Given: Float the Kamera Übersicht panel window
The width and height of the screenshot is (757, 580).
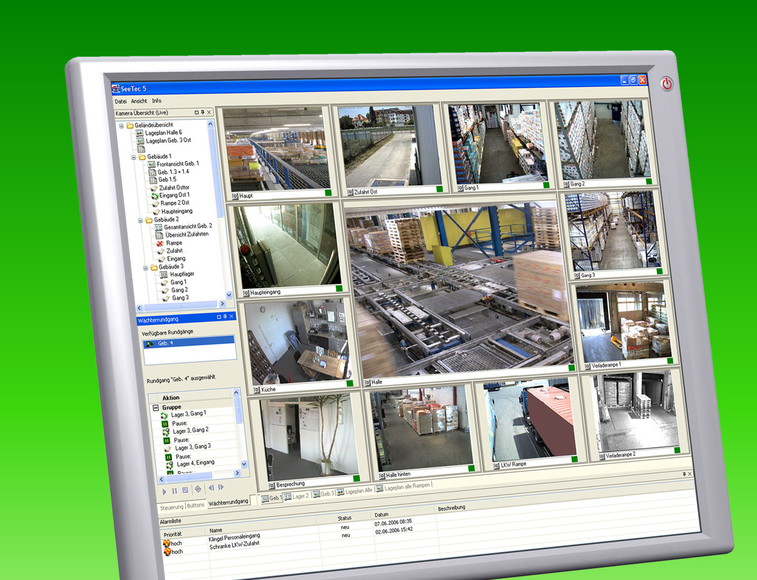Looking at the screenshot, I should [x=196, y=112].
